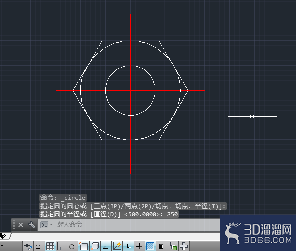The width and height of the screenshot is (296, 251).
Task: Toggle Ortho Mode in status bar
Action: coord(61,246)
